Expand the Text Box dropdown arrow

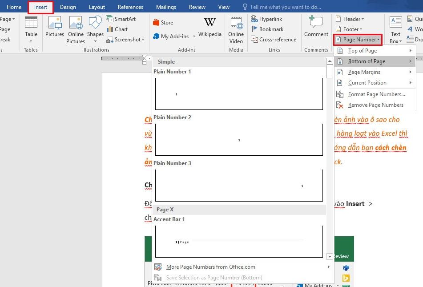click(x=401, y=41)
